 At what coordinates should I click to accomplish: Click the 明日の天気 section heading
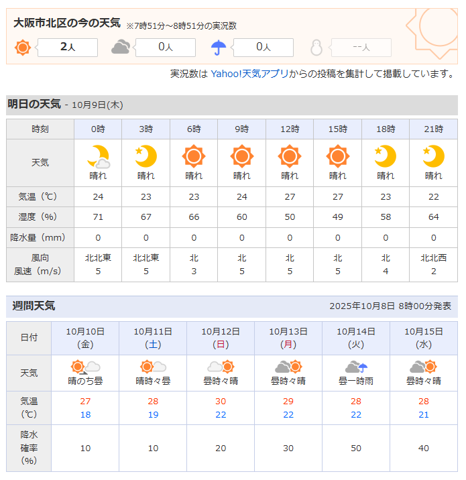click(x=34, y=105)
